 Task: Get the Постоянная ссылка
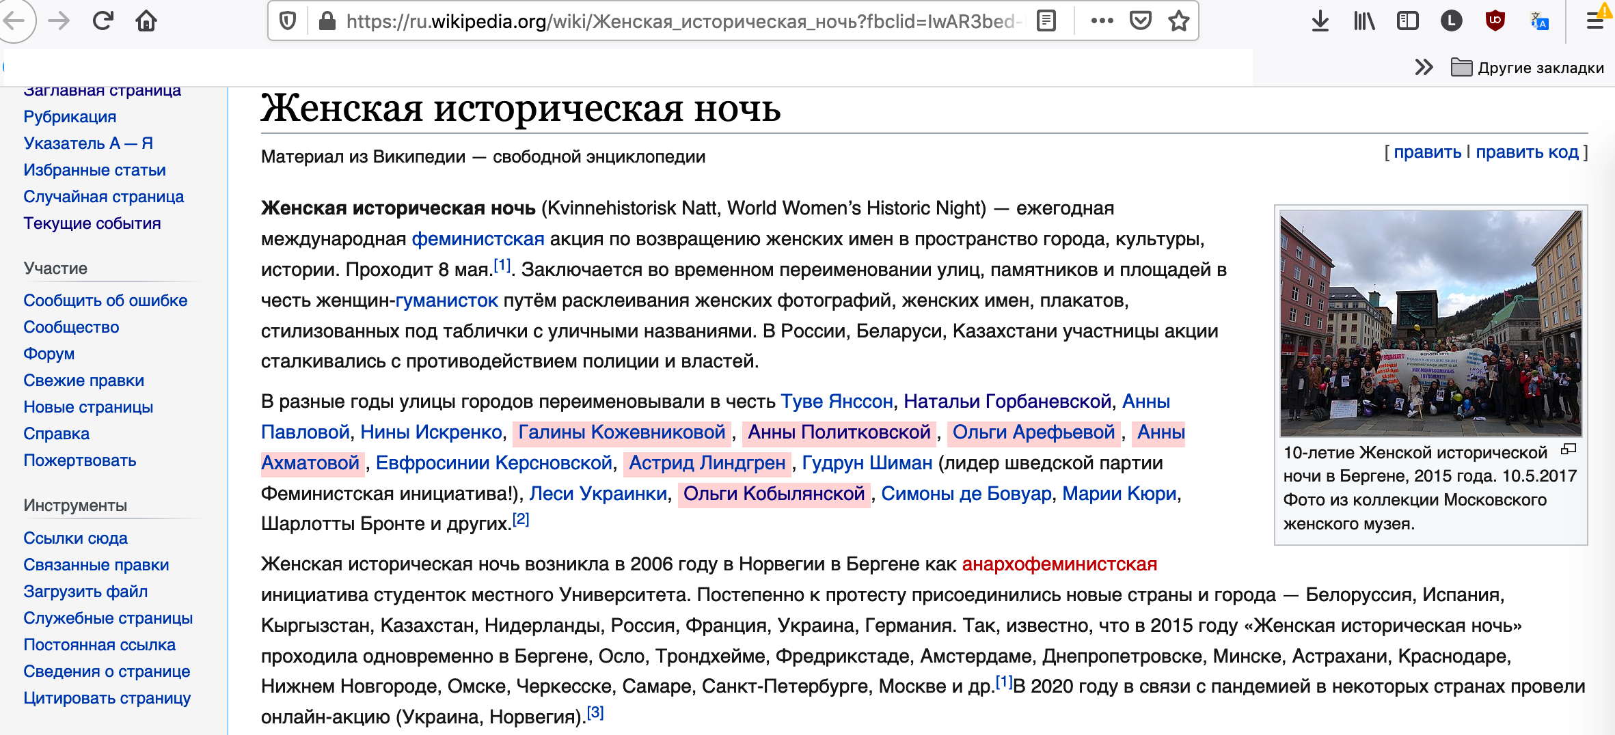(99, 645)
